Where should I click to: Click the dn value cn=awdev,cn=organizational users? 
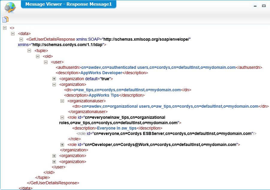[x=170, y=106]
